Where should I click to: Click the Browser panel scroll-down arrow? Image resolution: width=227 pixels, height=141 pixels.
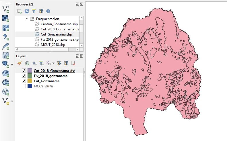[x=82, y=45]
